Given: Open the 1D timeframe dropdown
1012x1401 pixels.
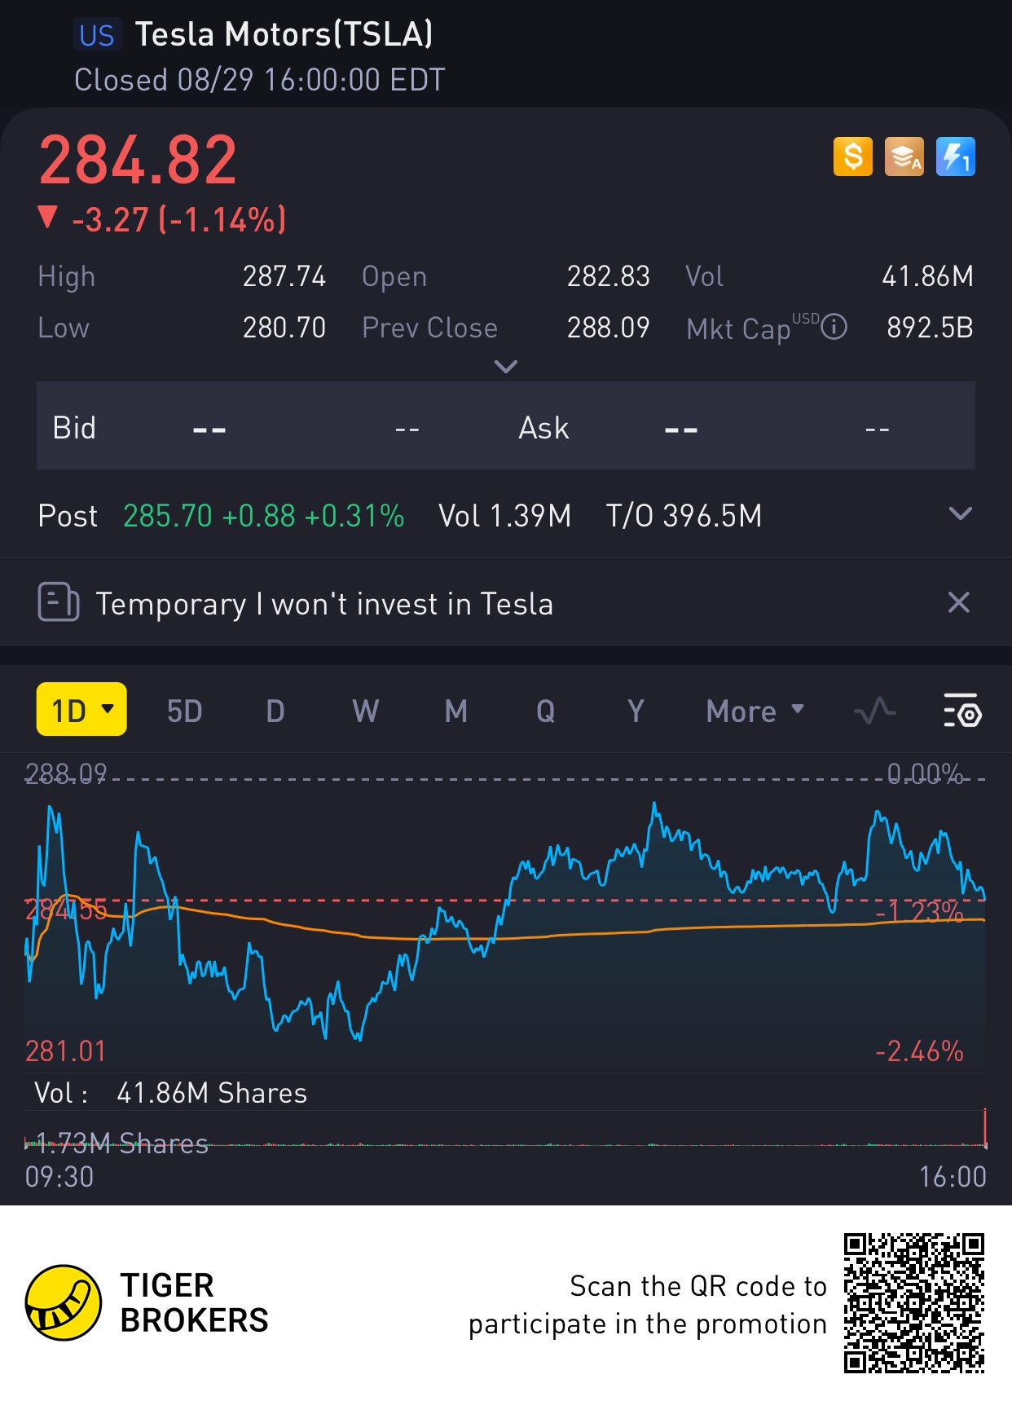Looking at the screenshot, I should pos(81,710).
